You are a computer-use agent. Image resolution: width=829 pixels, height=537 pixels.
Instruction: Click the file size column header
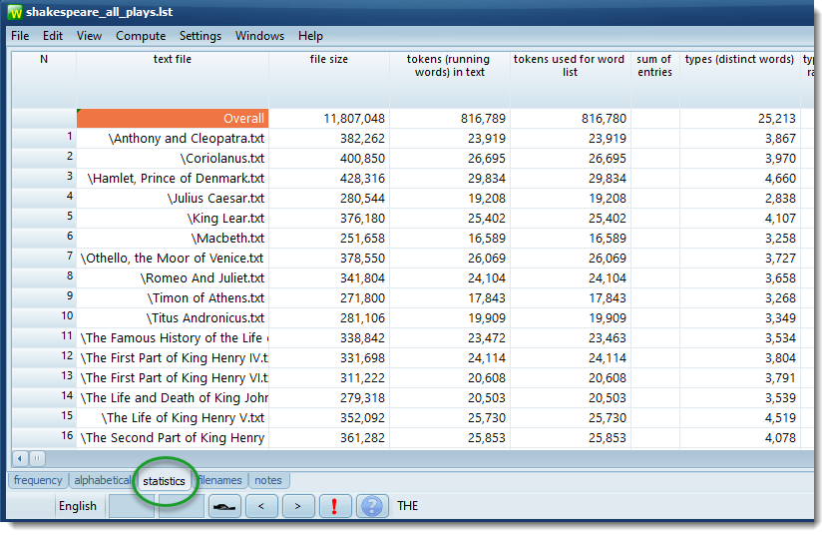(x=329, y=80)
